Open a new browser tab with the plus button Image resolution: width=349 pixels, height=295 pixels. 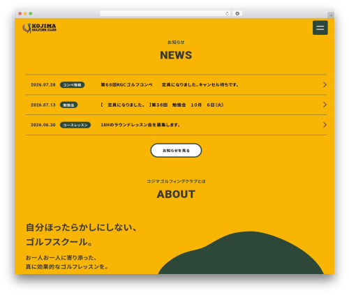(x=331, y=15)
